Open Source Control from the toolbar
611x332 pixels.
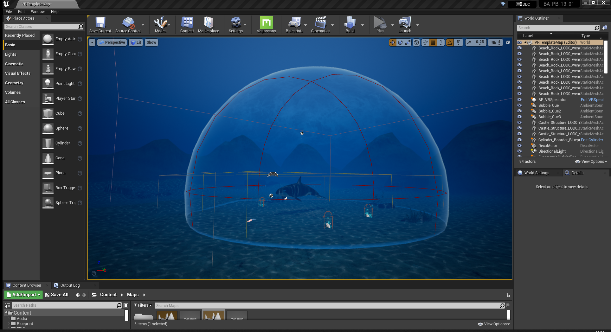coord(128,25)
